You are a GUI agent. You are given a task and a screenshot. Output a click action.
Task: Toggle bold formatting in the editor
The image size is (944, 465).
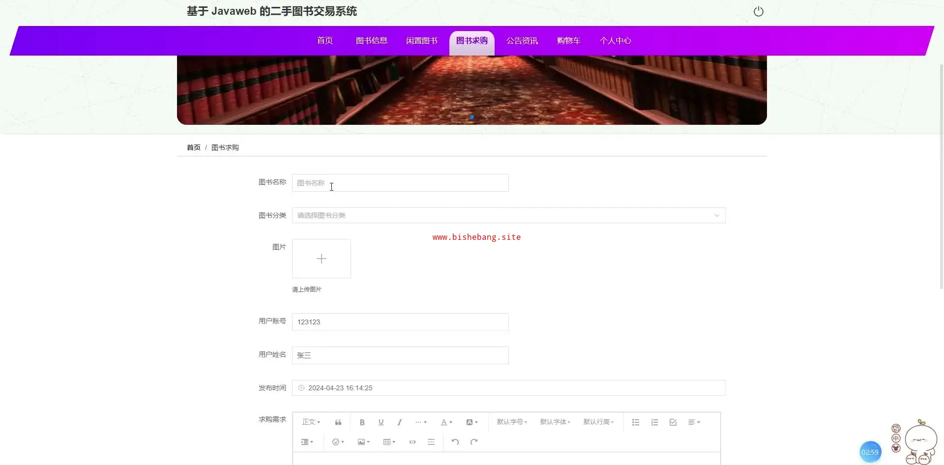(362, 422)
